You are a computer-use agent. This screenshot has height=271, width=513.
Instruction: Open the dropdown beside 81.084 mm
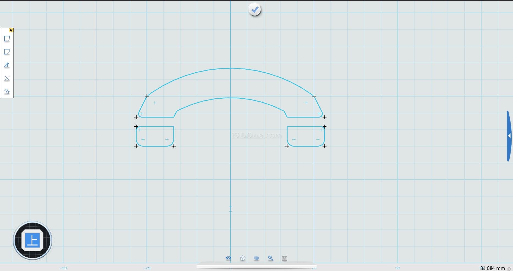[x=509, y=269]
